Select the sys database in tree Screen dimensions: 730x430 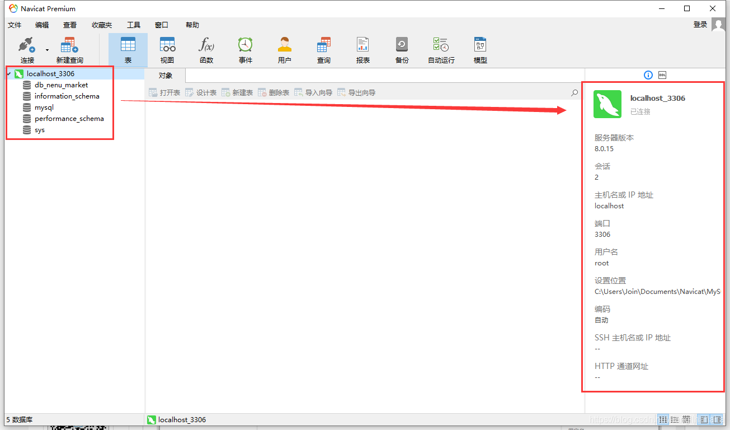pyautogui.click(x=40, y=130)
